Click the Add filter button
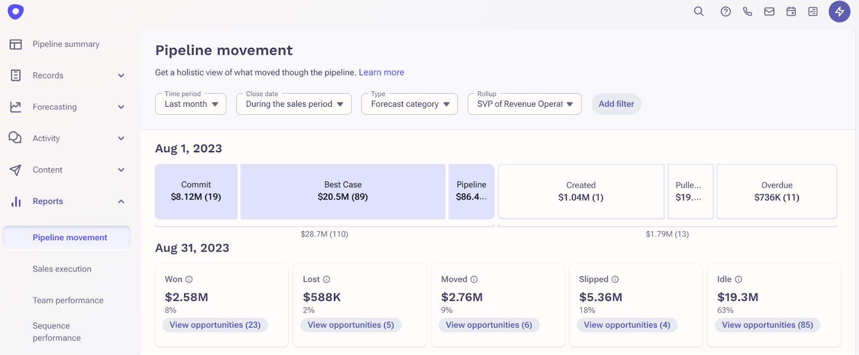This screenshot has height=355, width=859. click(x=616, y=104)
